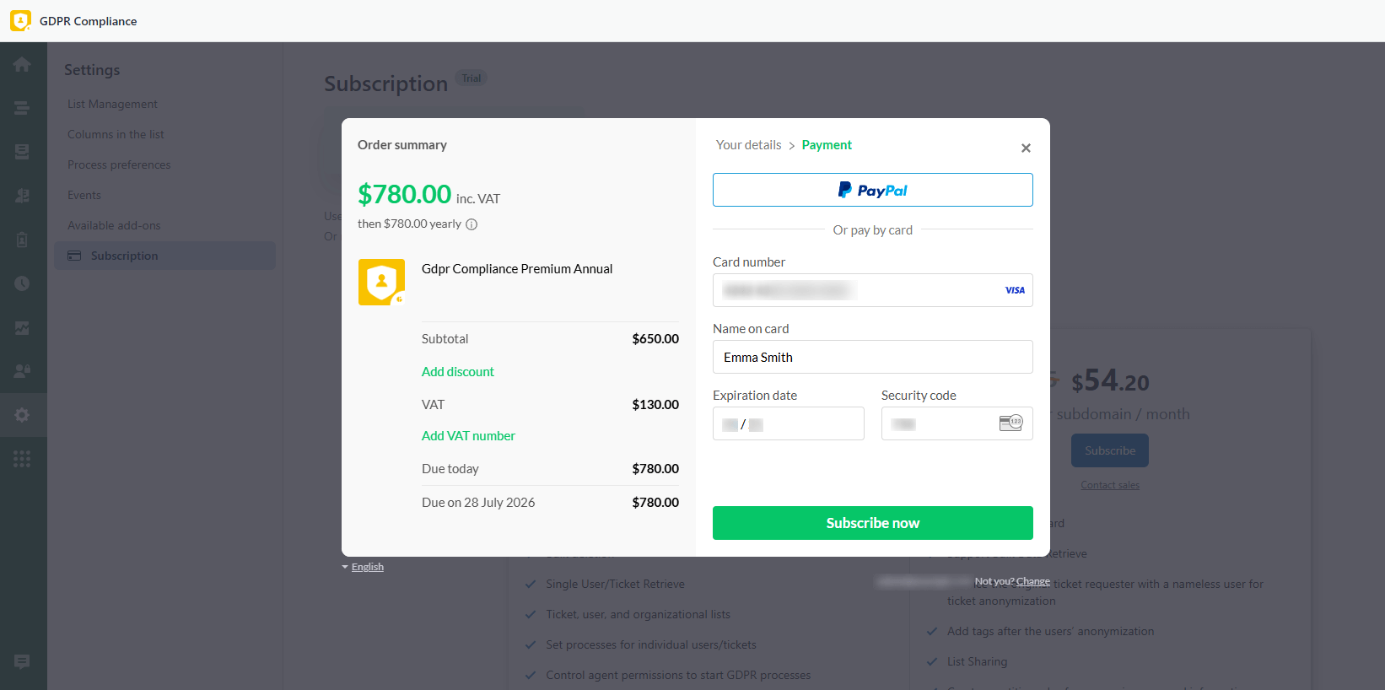
Task: Open Process preferences settings
Action: click(x=119, y=164)
